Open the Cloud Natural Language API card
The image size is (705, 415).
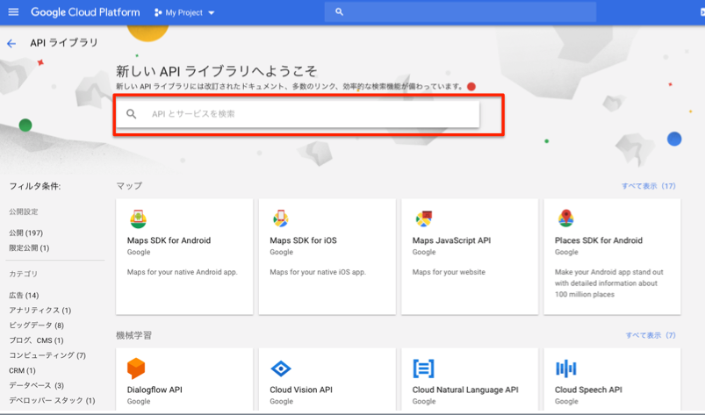pyautogui.click(x=470, y=380)
